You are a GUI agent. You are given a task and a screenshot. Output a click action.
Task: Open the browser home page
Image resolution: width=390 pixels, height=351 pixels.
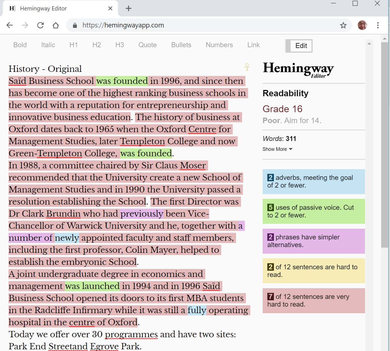56,25
